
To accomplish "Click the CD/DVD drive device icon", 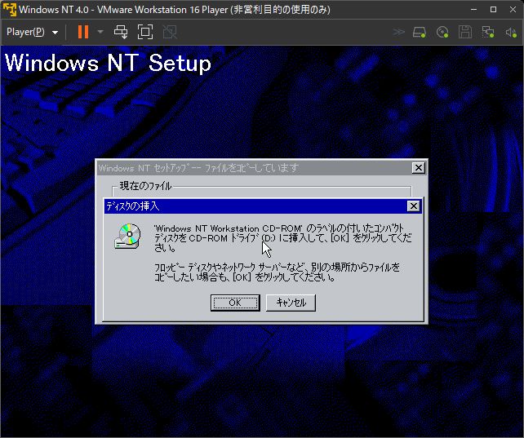I will coord(442,33).
